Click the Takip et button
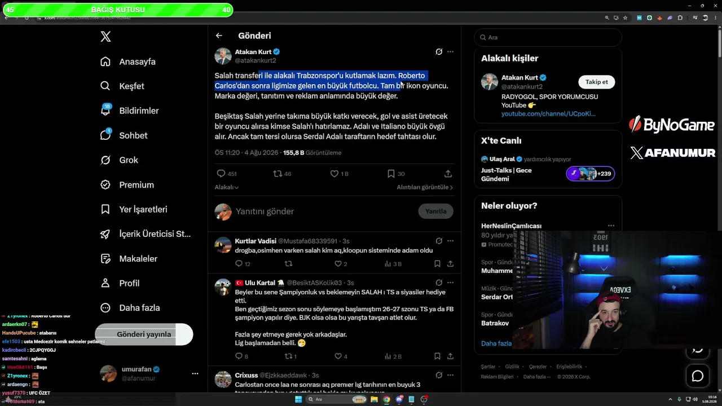The width and height of the screenshot is (722, 406). (596, 82)
